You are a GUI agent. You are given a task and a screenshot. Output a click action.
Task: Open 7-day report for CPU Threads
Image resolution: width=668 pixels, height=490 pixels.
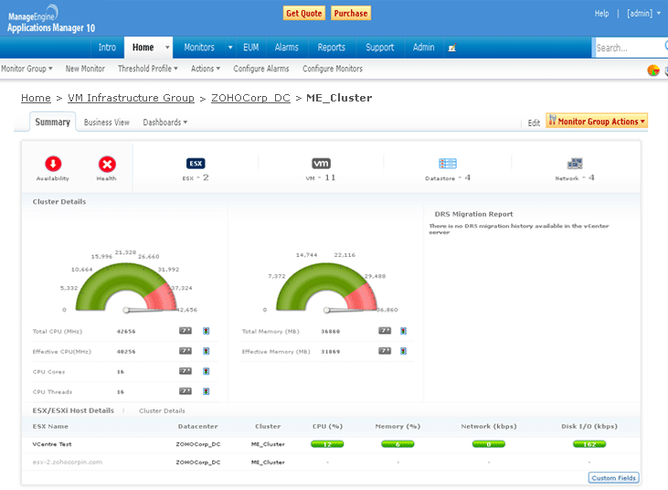pyautogui.click(x=186, y=391)
